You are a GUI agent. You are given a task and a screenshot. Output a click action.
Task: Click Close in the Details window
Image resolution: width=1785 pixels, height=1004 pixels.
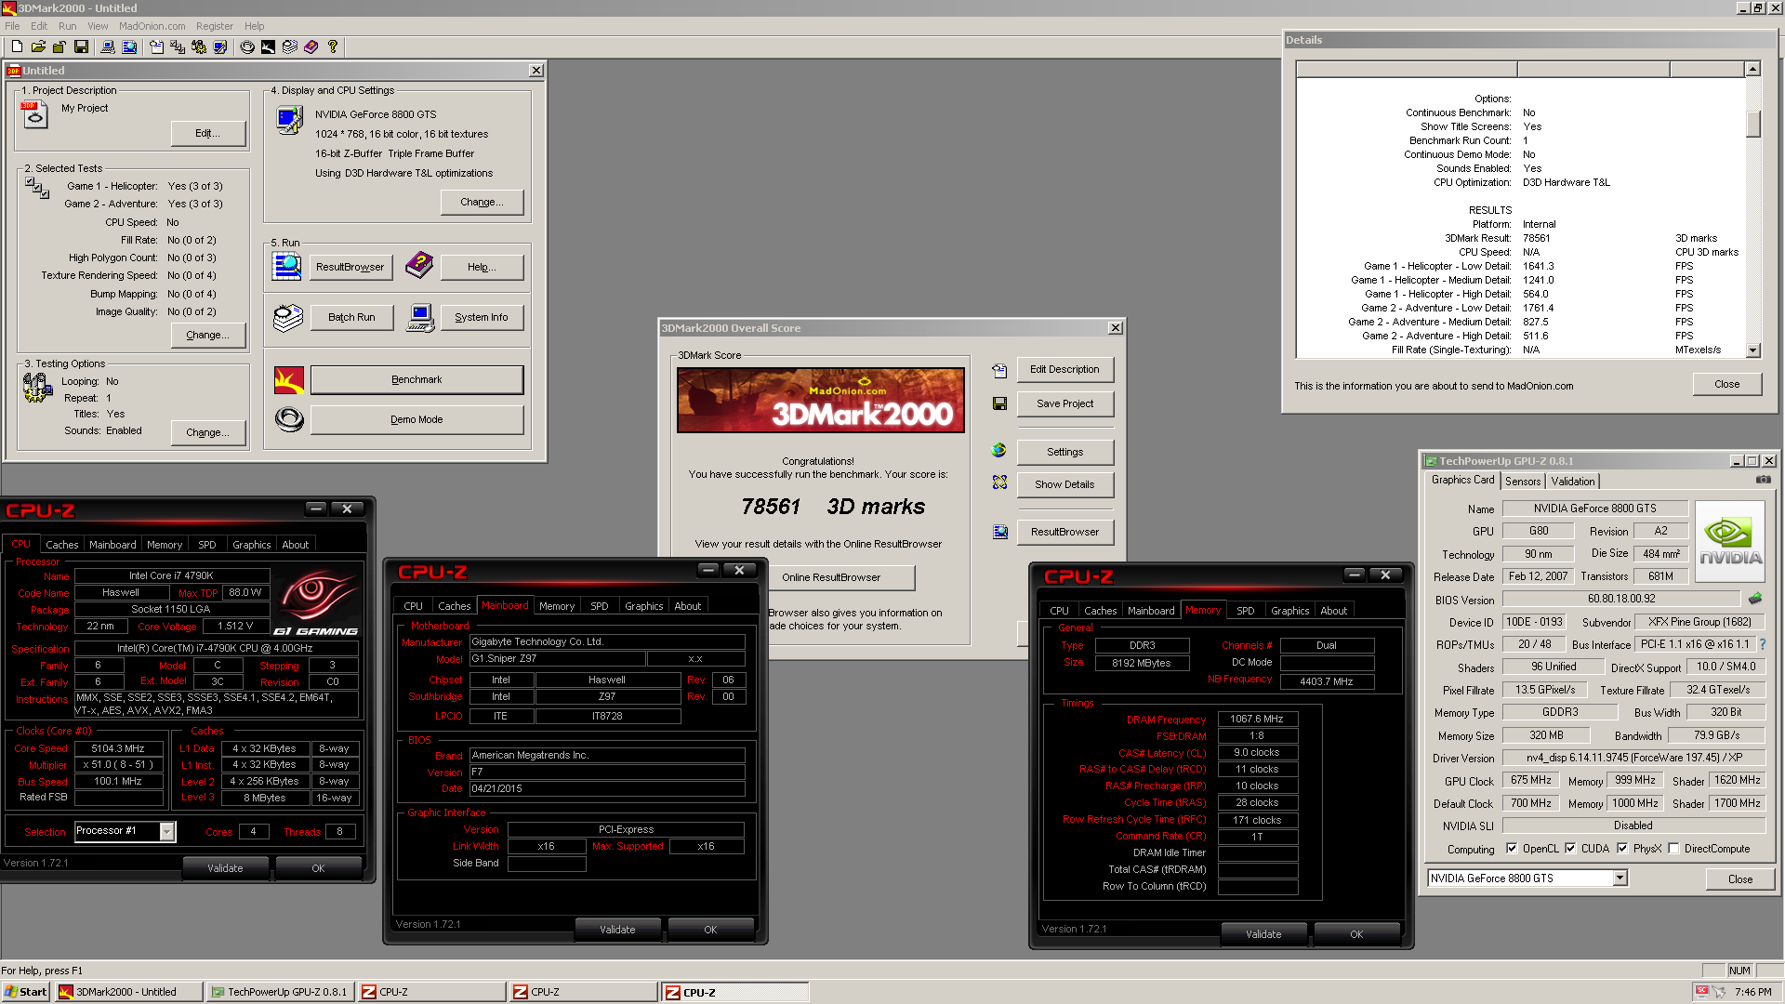tap(1726, 384)
